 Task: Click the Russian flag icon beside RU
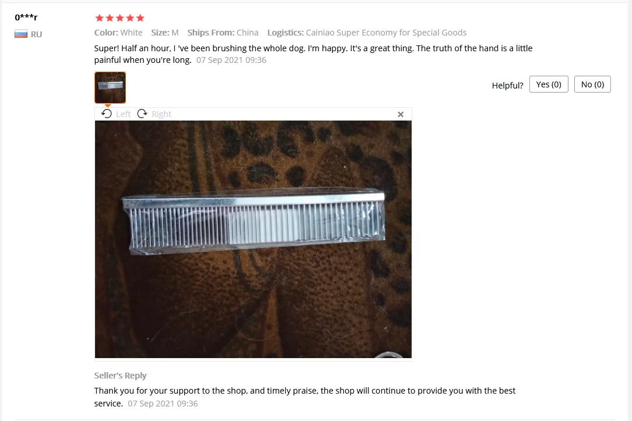(21, 34)
